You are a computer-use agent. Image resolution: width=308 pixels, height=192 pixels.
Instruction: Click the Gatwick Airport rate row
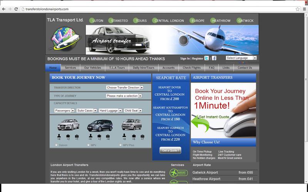[225, 172]
